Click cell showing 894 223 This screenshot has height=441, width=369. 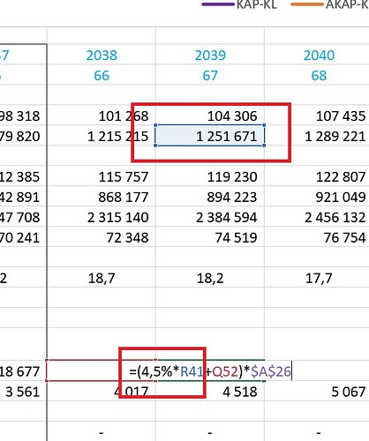(210, 197)
